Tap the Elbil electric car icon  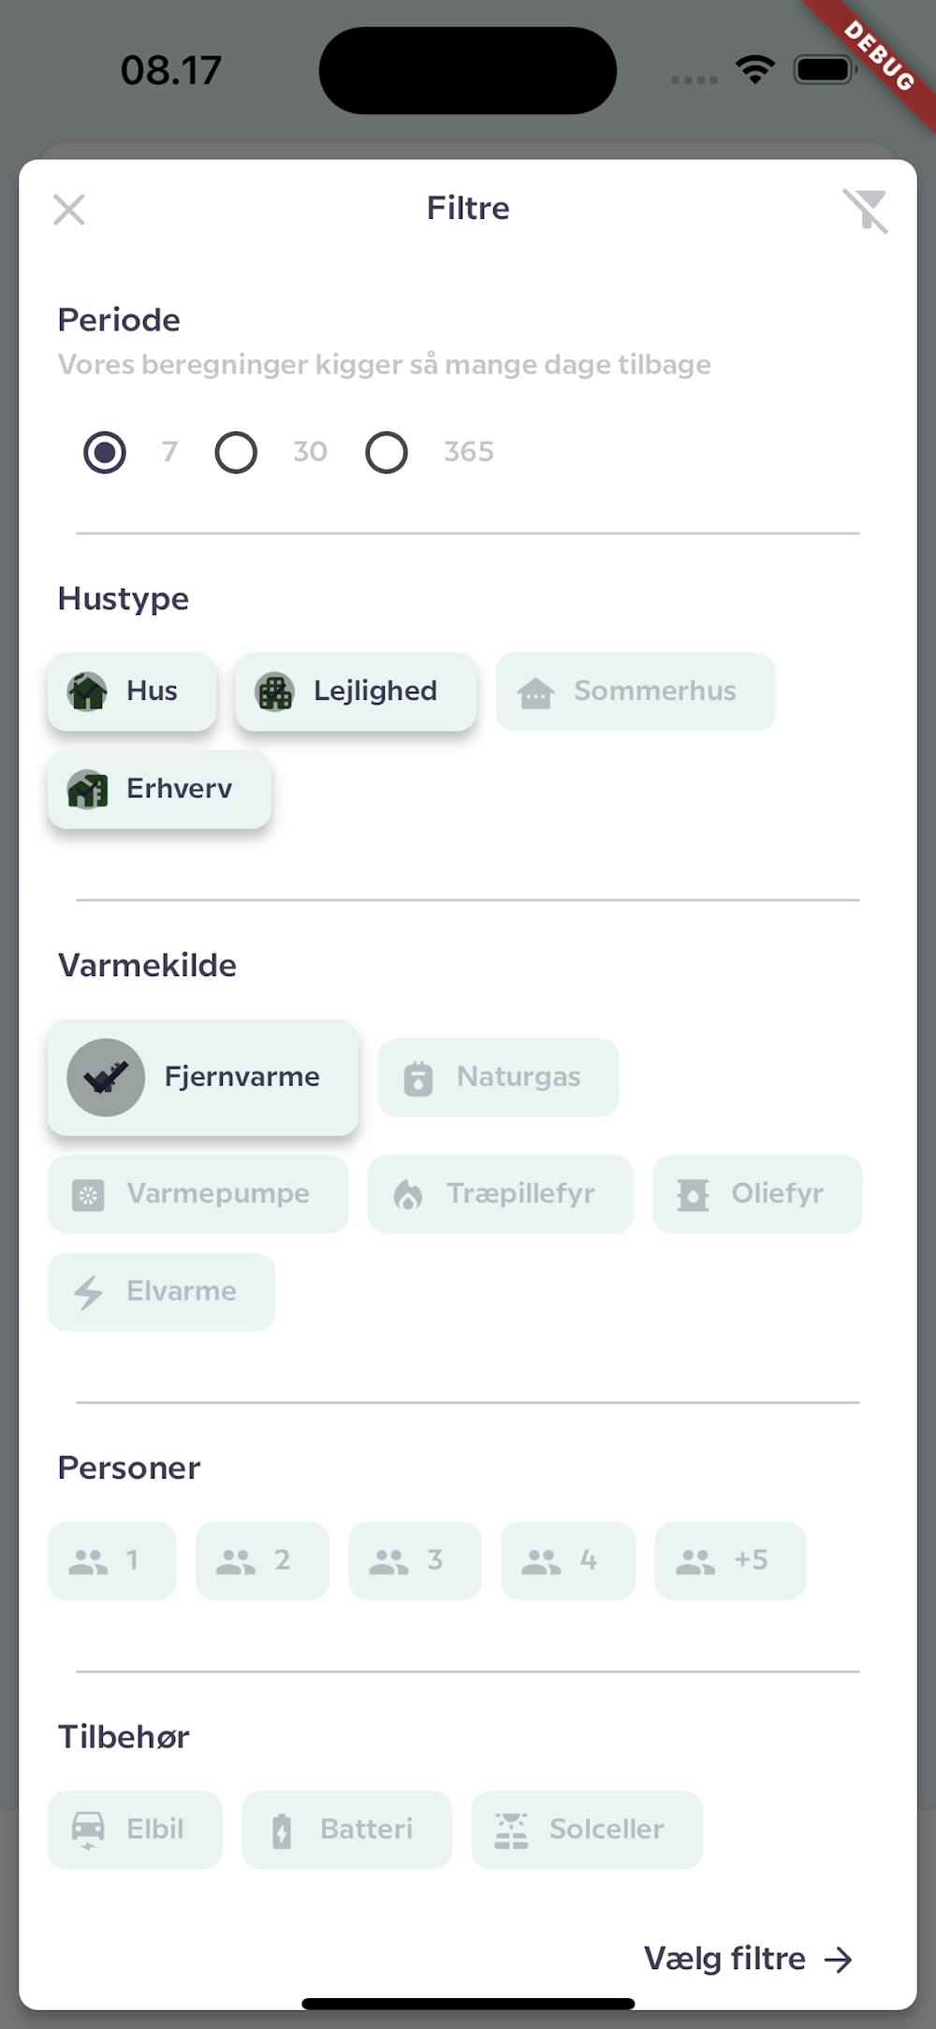(x=88, y=1831)
